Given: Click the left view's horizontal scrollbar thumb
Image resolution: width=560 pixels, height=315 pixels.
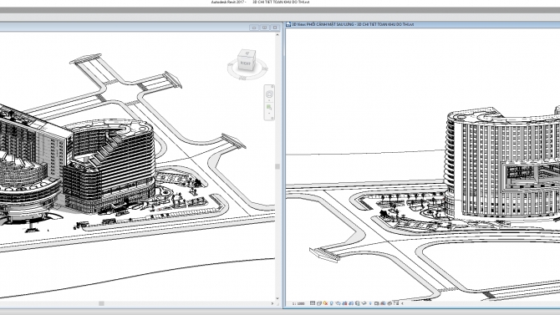Looking at the screenshot, I should (101, 303).
